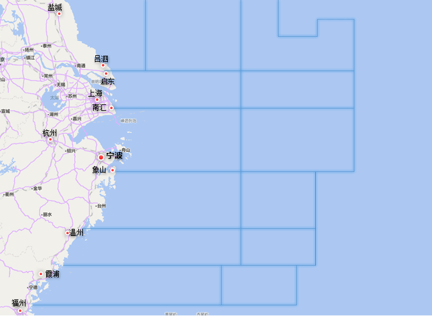The image size is (432, 316).
Task: Click the 金华 city label
Action: pos(37,189)
